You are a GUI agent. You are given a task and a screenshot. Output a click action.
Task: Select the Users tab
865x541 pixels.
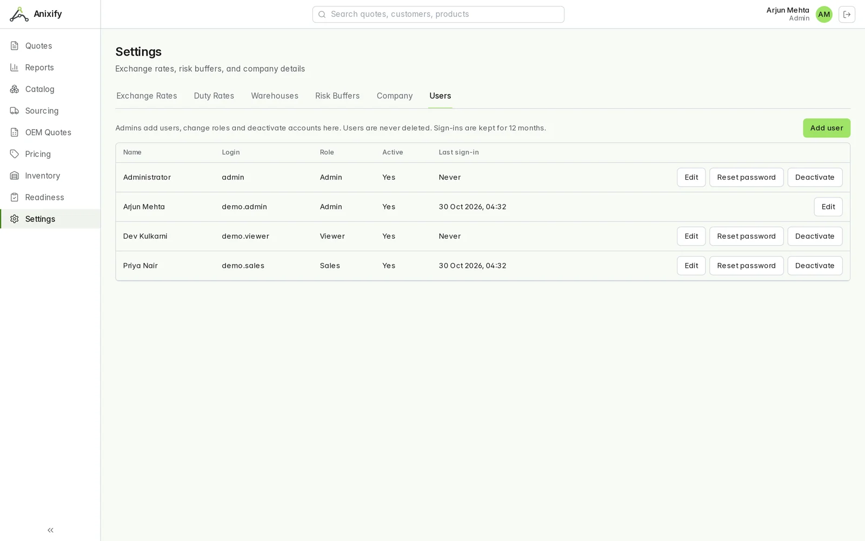coord(440,96)
